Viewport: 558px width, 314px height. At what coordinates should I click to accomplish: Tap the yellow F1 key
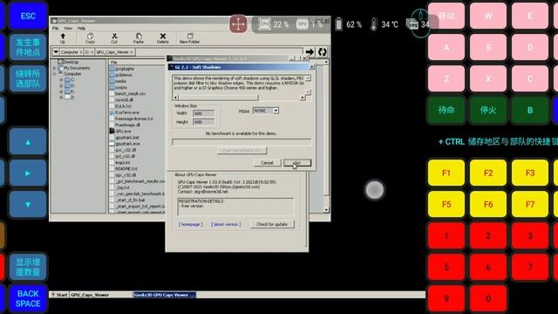446,173
